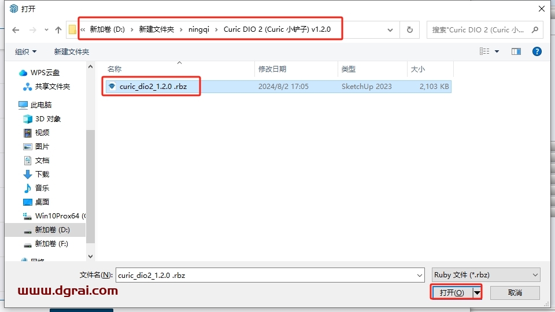Click the 2,103 KB size cell
Screen dimensions: 555x312
pyautogui.click(x=434, y=86)
